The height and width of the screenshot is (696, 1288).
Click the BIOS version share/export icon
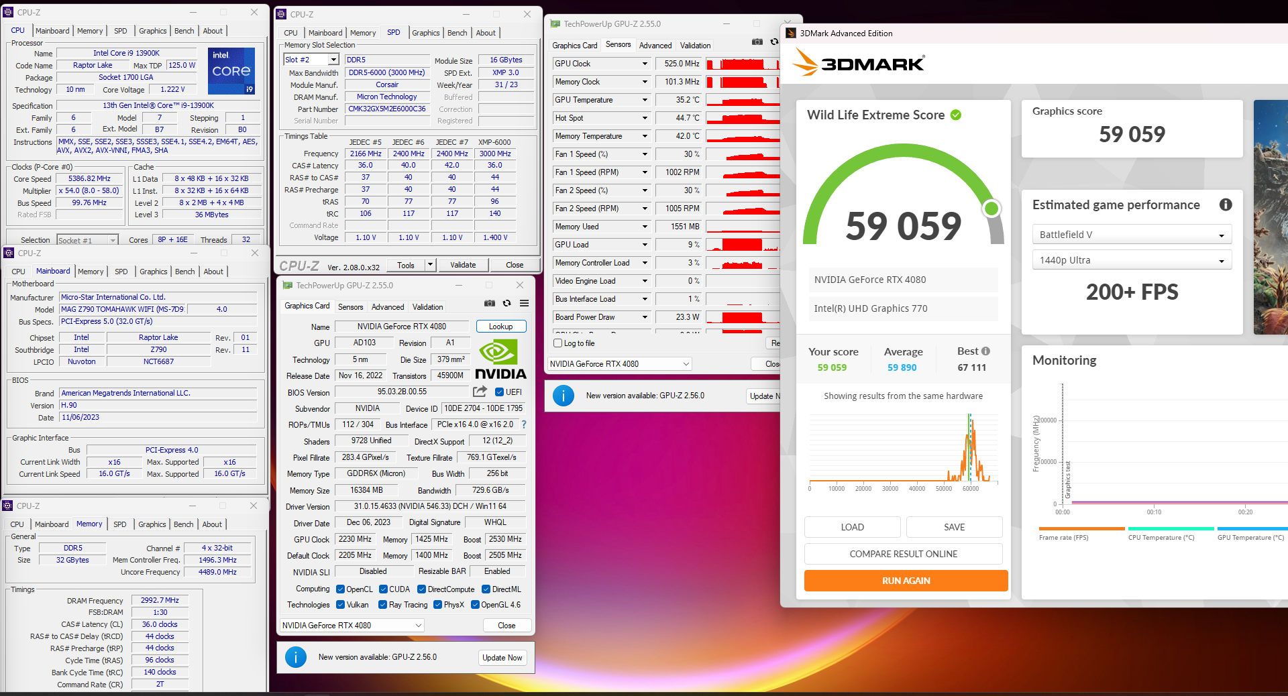click(480, 392)
